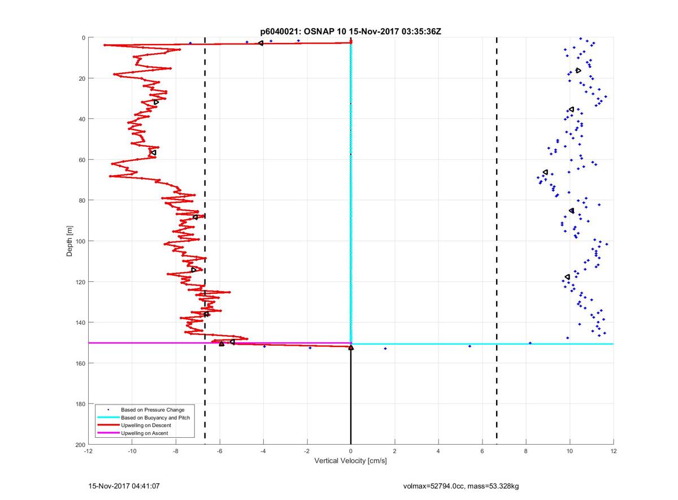
Task: Click triangle marker among blue dots near 35 m
Action: click(x=571, y=109)
